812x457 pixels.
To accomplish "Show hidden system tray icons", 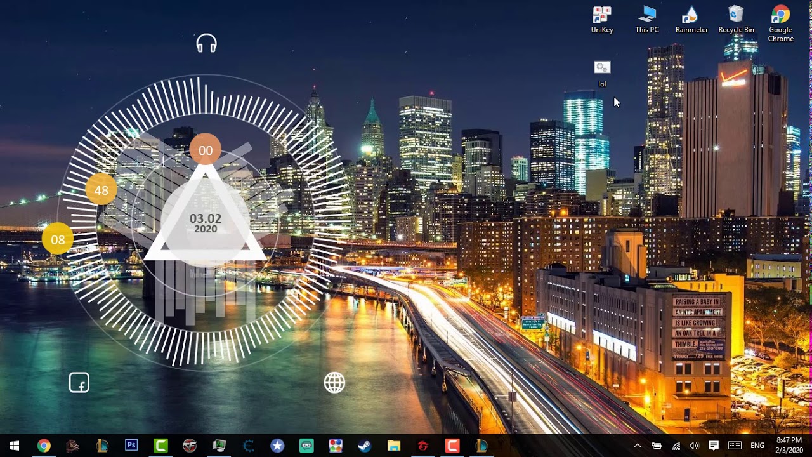I will point(638,446).
